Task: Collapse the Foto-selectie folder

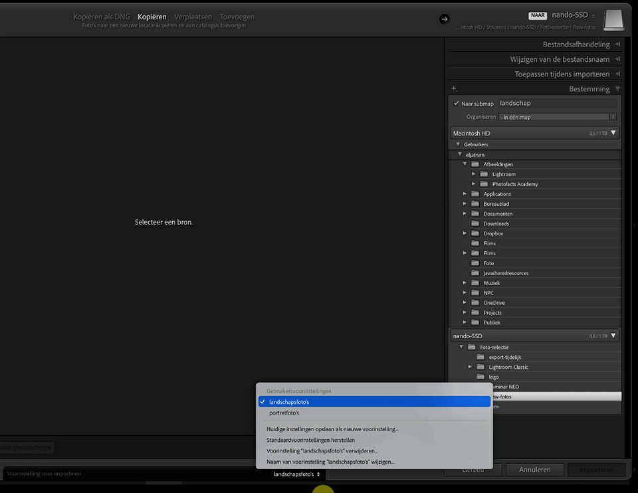Action: tap(461, 347)
